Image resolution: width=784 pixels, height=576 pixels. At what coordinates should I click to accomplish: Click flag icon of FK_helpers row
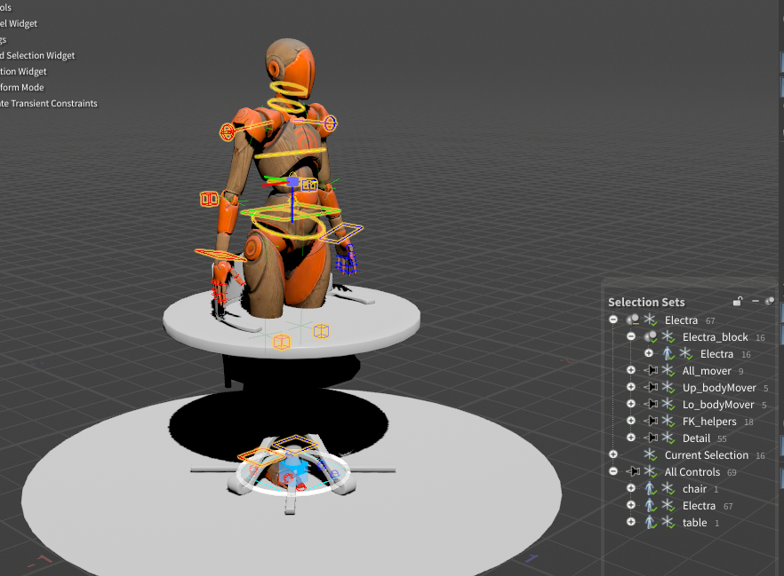click(x=651, y=422)
